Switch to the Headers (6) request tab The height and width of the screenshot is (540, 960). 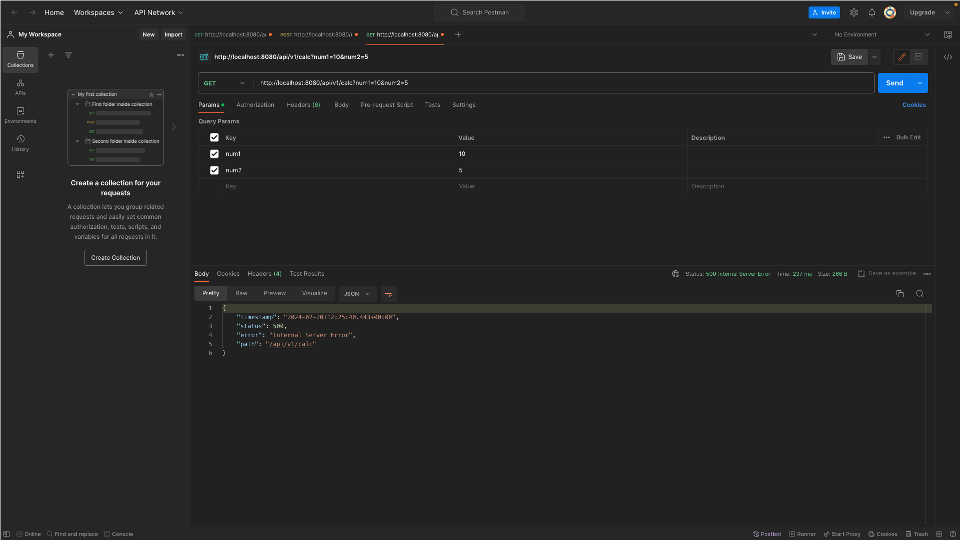click(x=303, y=105)
